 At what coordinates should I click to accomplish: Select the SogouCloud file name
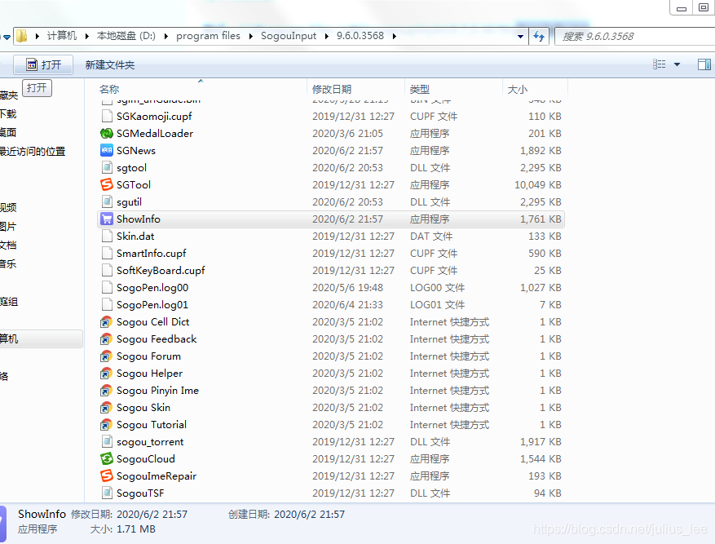pyautogui.click(x=146, y=458)
